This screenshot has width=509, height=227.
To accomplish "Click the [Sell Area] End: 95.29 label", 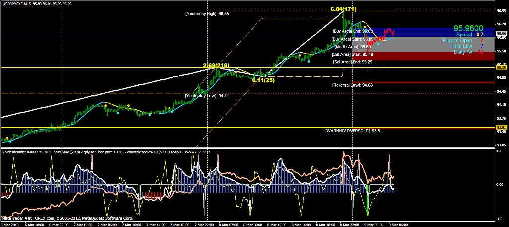I will click(353, 62).
